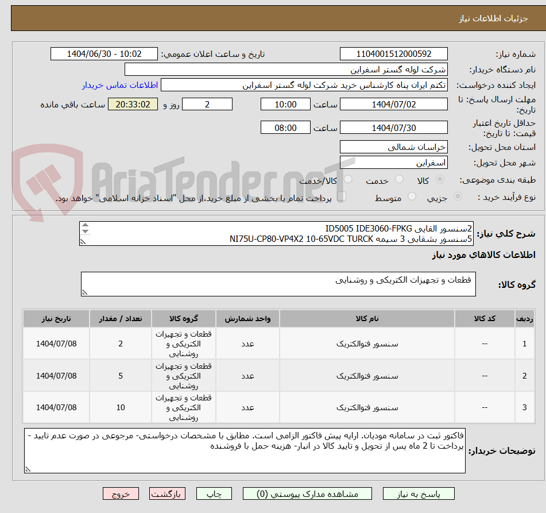The image size is (546, 513).
Task: Select جزیی as purchase process type
Action: tap(458, 195)
